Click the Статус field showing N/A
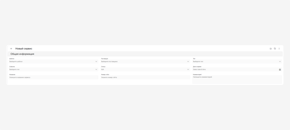The height and width of the screenshot is (130, 290). 103,70
